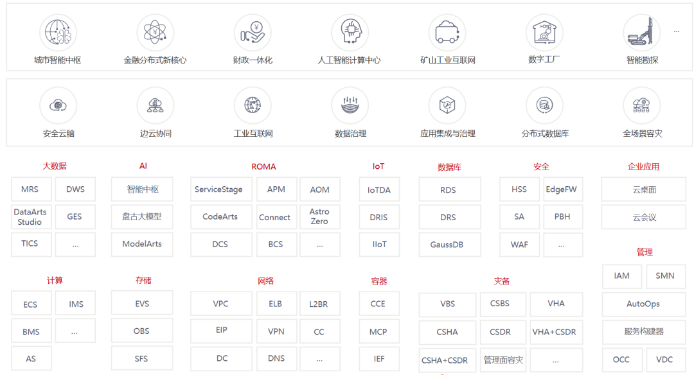Select the ROMA category heading
Image resolution: width=694 pixels, height=375 pixels.
tap(264, 167)
